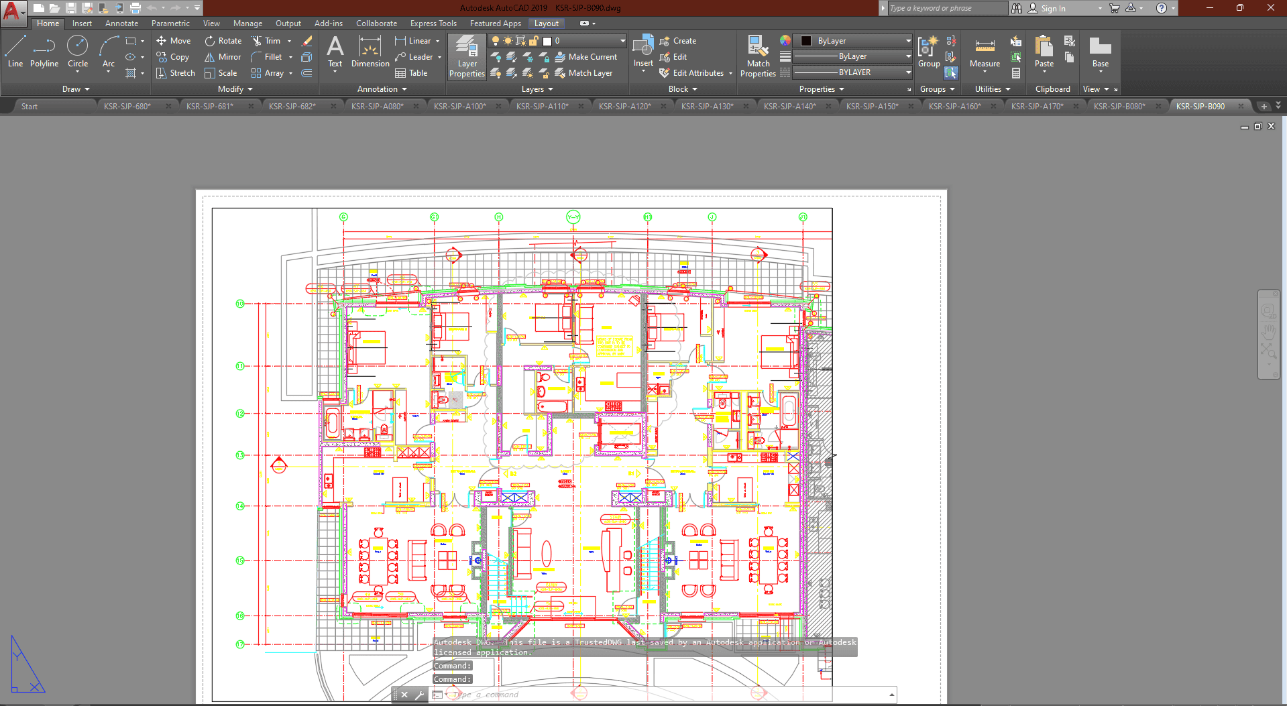Viewport: 1287px width, 706px height.
Task: Toggle Group Selection on/off button
Action: tap(951, 73)
